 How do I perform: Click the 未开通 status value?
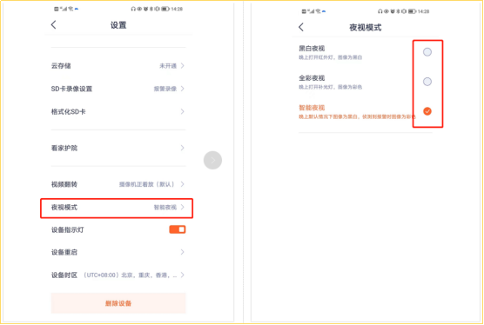click(168, 66)
